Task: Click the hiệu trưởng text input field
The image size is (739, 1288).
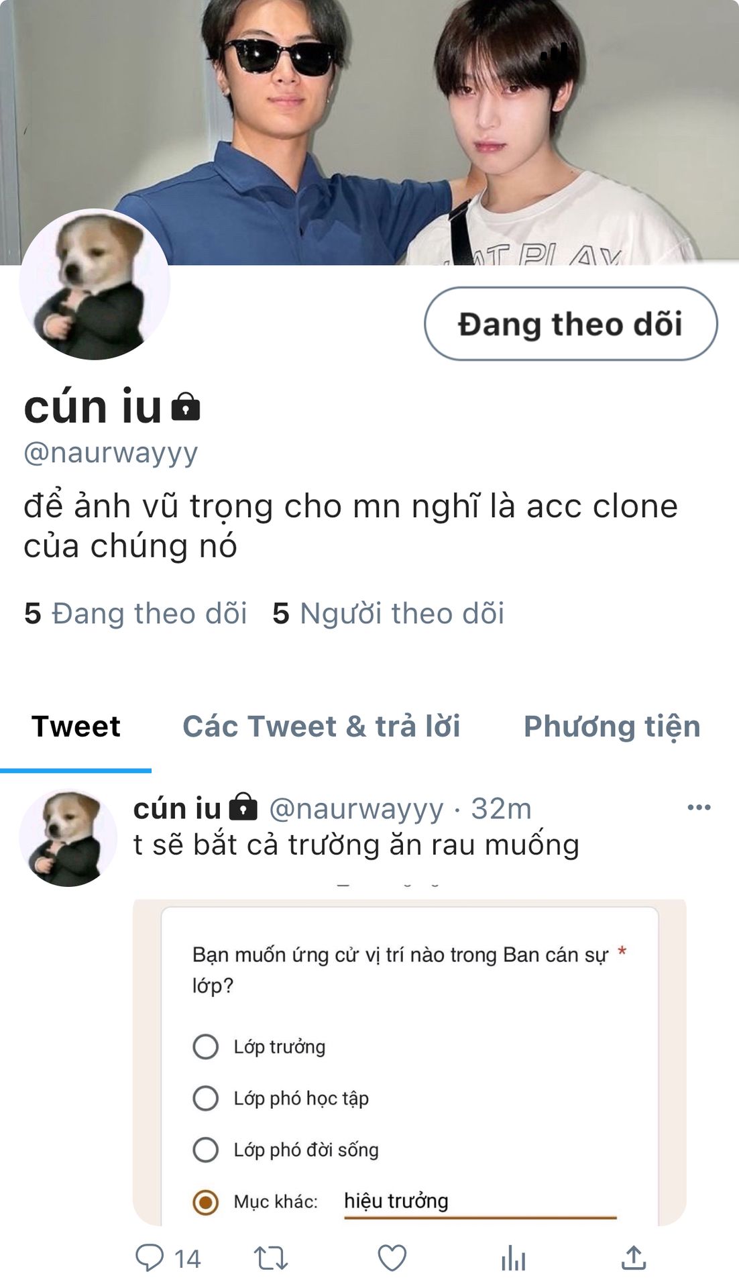Action: (x=480, y=1202)
